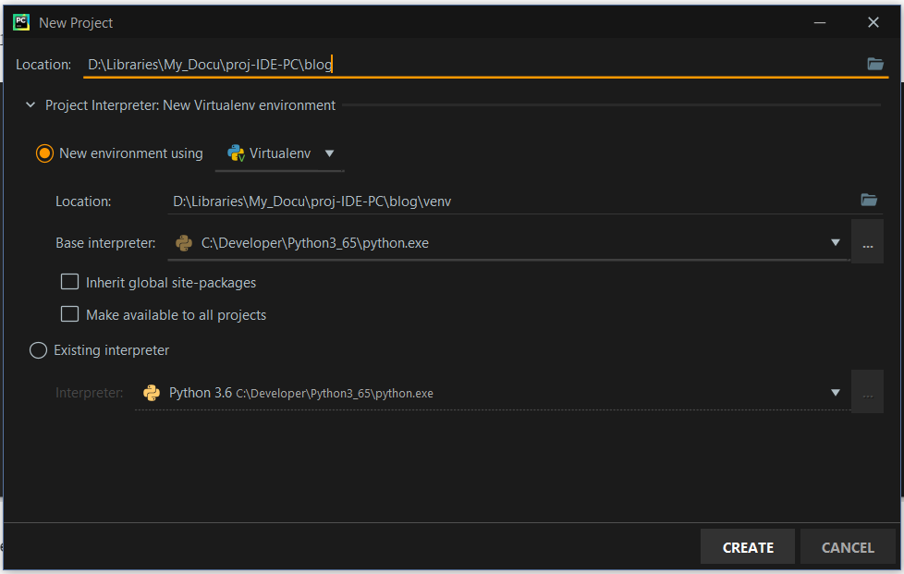Enable Inherit global site-packages checkbox

point(69,282)
